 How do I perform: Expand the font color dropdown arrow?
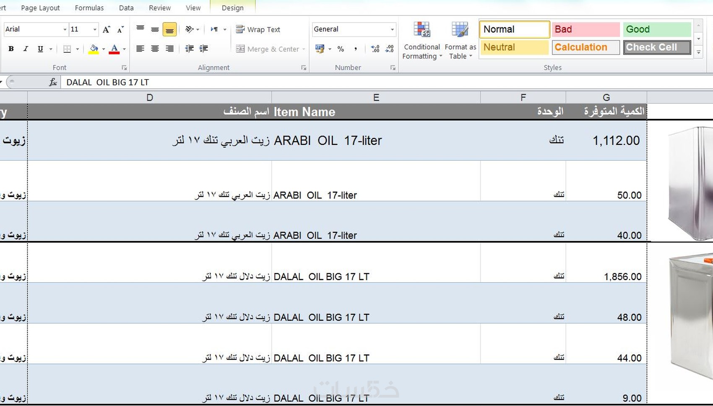coord(124,49)
